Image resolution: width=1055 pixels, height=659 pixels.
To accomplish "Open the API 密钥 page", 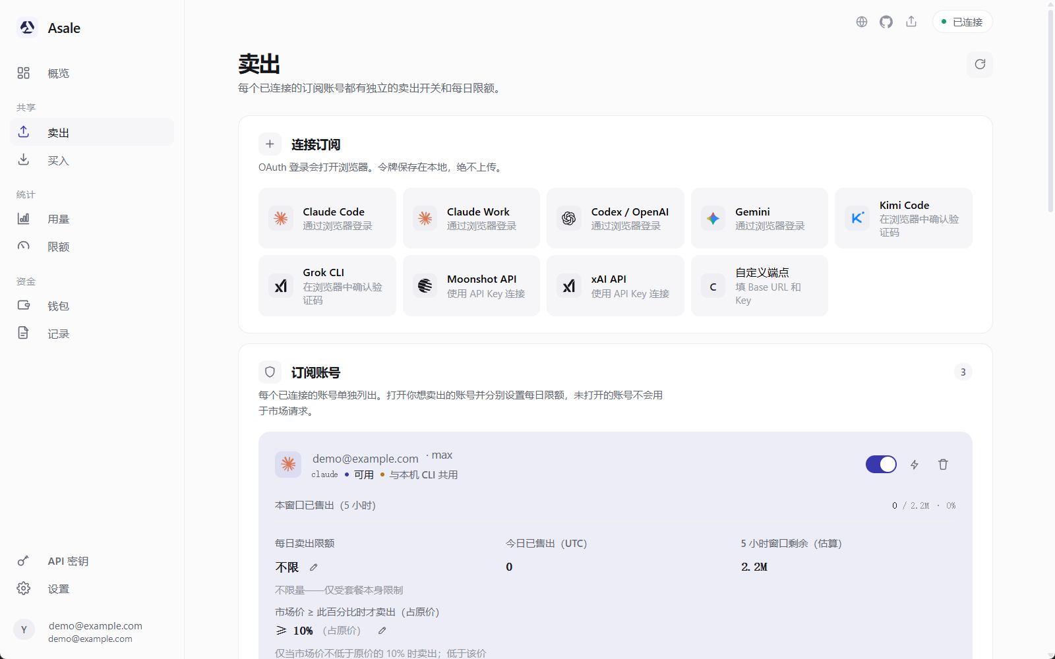I will (x=92, y=561).
